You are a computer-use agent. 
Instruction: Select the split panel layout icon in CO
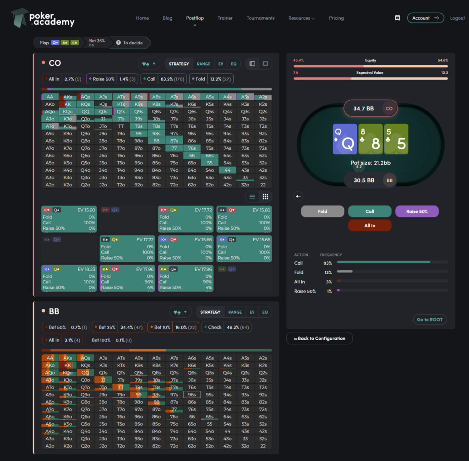(252, 64)
